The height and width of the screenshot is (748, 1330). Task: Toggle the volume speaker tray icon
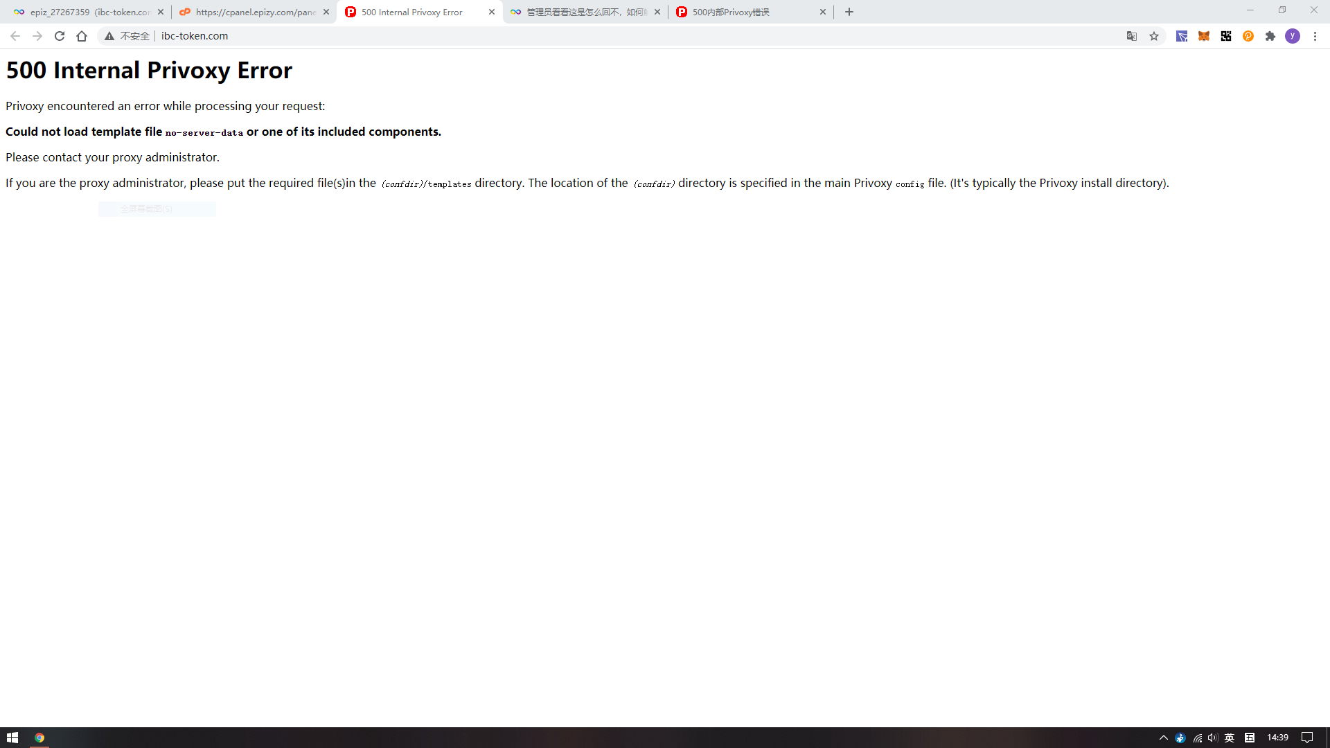point(1213,738)
